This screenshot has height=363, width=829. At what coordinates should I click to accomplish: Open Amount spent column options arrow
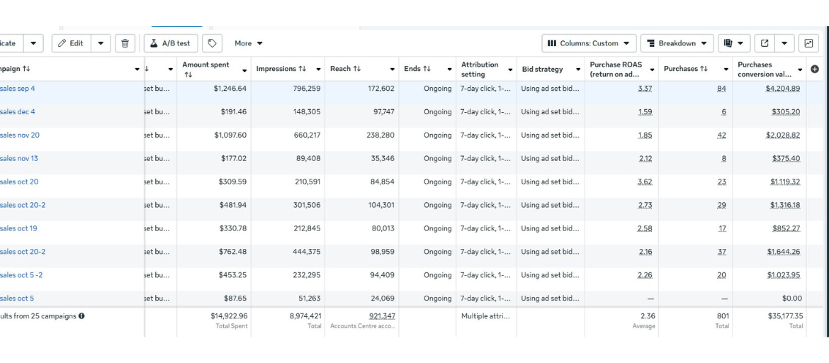[244, 70]
